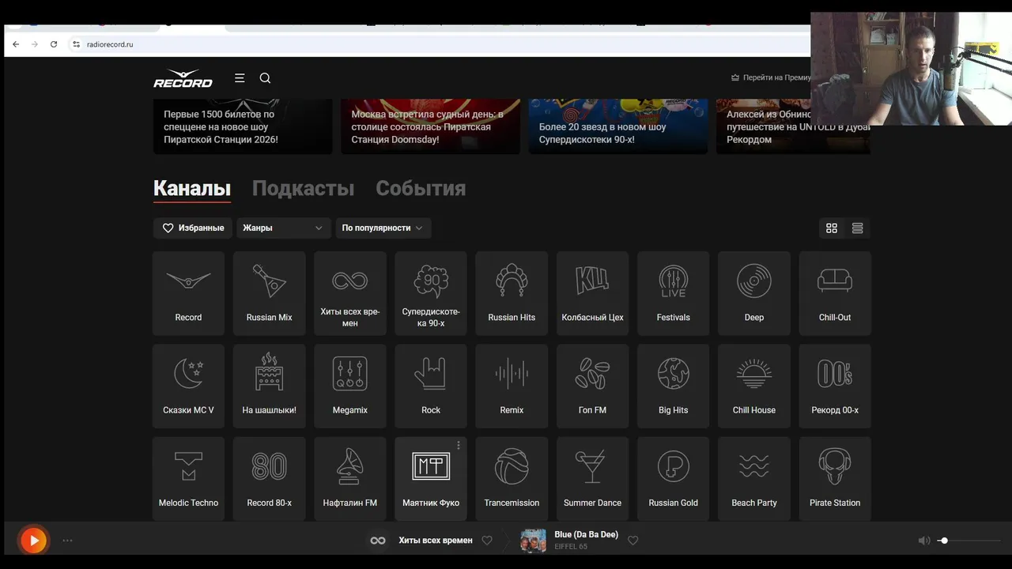This screenshot has height=569, width=1012.
Task: Select the Summer Dance channel
Action: click(x=592, y=479)
